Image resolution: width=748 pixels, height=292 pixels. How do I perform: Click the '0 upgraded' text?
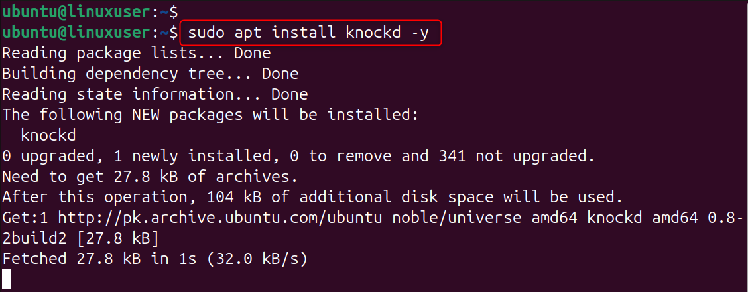pos(44,156)
